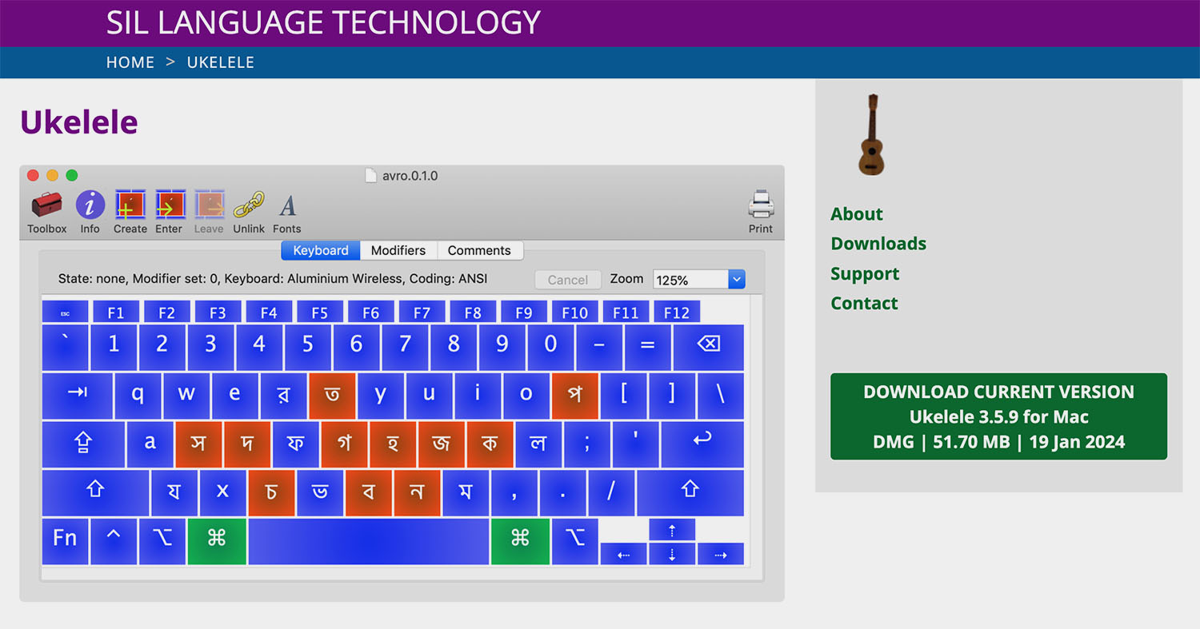Click the orange স key
Viewport: 1200px width, 629px height.
coord(198,444)
